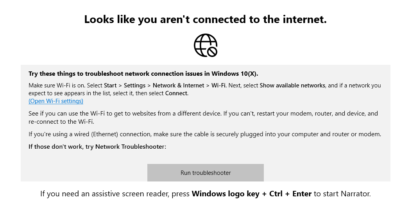This screenshot has height=217, width=410.
Task: Click the "Looks like you aren't connected" heading
Action: (x=206, y=20)
